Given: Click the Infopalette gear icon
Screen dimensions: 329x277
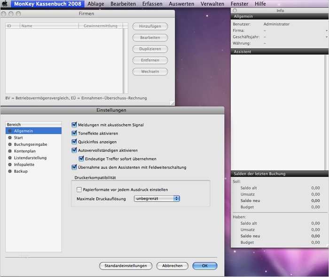Looking at the screenshot, I should tap(10, 165).
